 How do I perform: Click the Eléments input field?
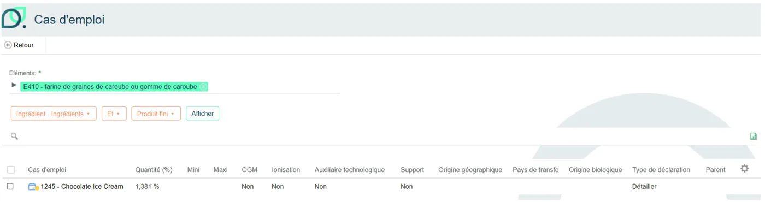(175, 87)
